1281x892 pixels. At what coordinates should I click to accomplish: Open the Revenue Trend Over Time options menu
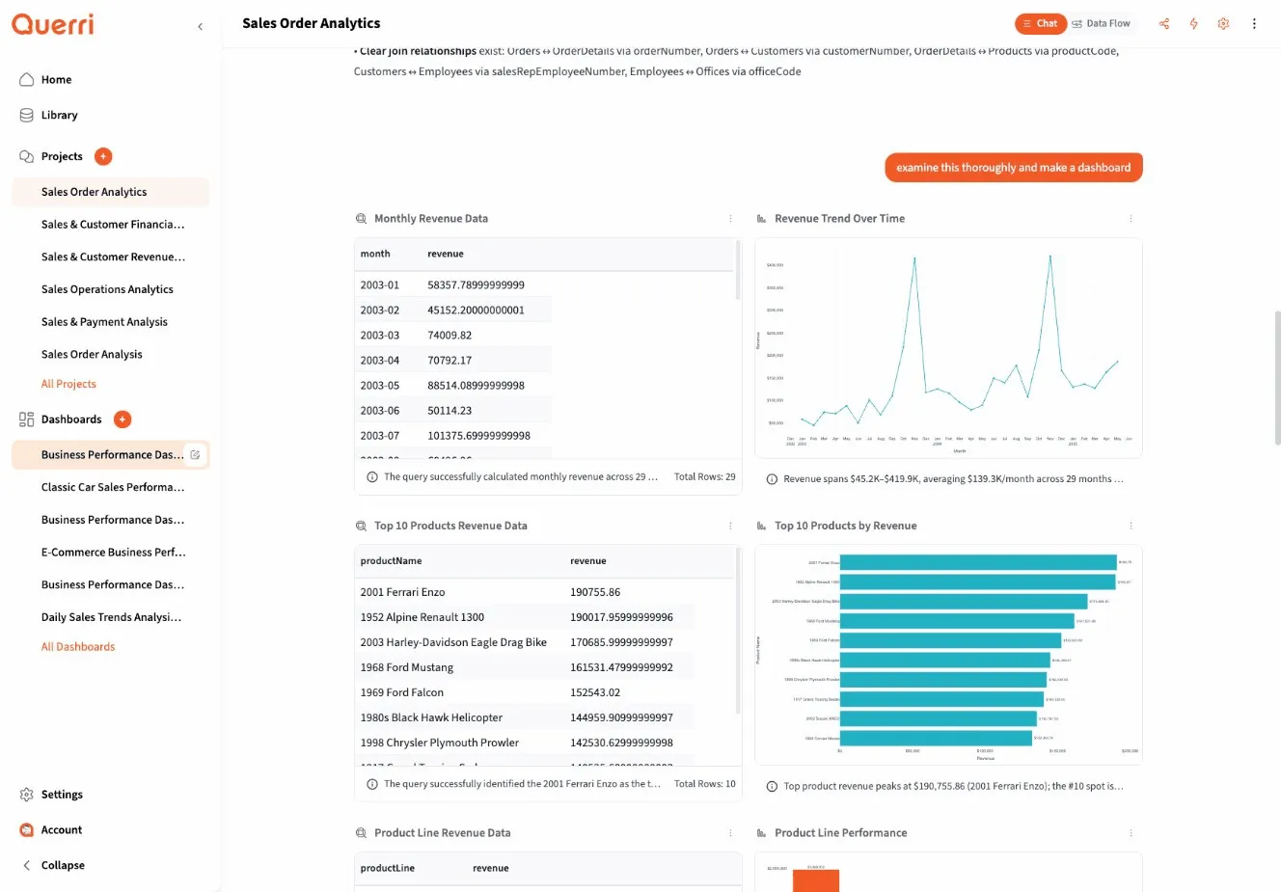[1130, 219]
